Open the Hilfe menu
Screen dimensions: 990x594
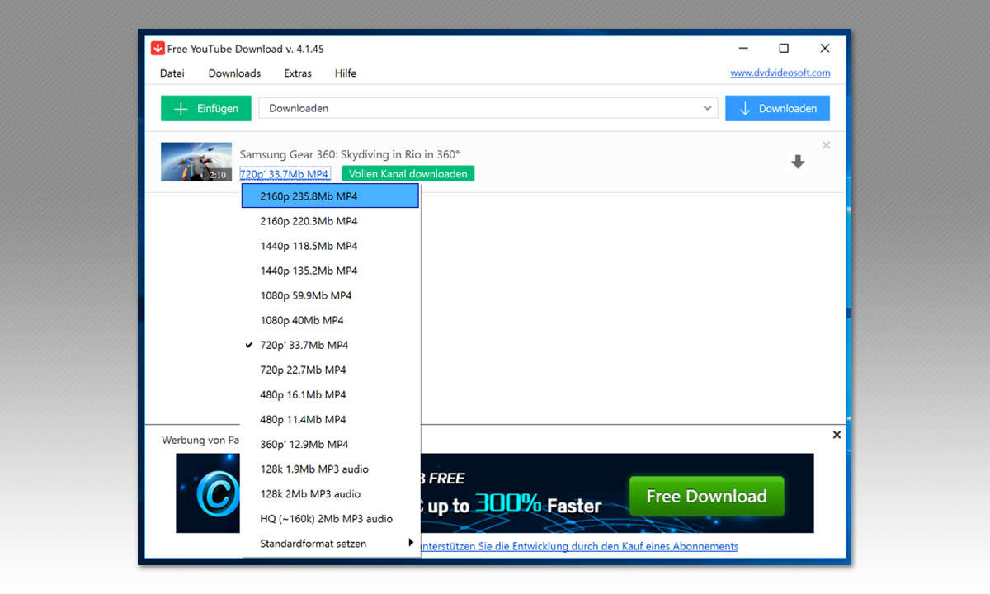[x=346, y=73]
